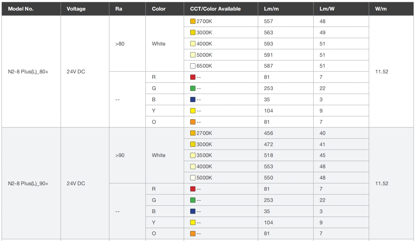416x241 pixels.
Task: Click the green swatch in the 90+ model G row
Action: 193,200
